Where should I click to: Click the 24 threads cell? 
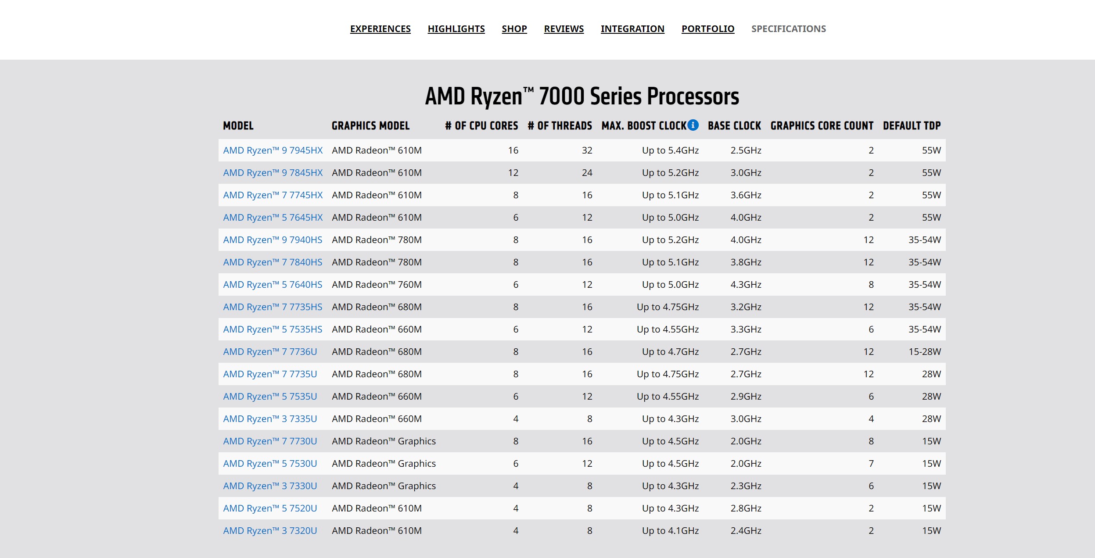[587, 173]
